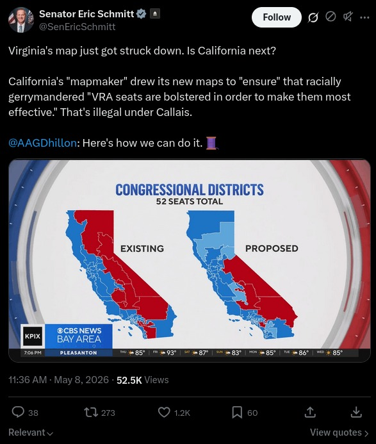Viewport: 376px width, 444px height.
Task: Open the Grok explain icon
Action: (313, 17)
